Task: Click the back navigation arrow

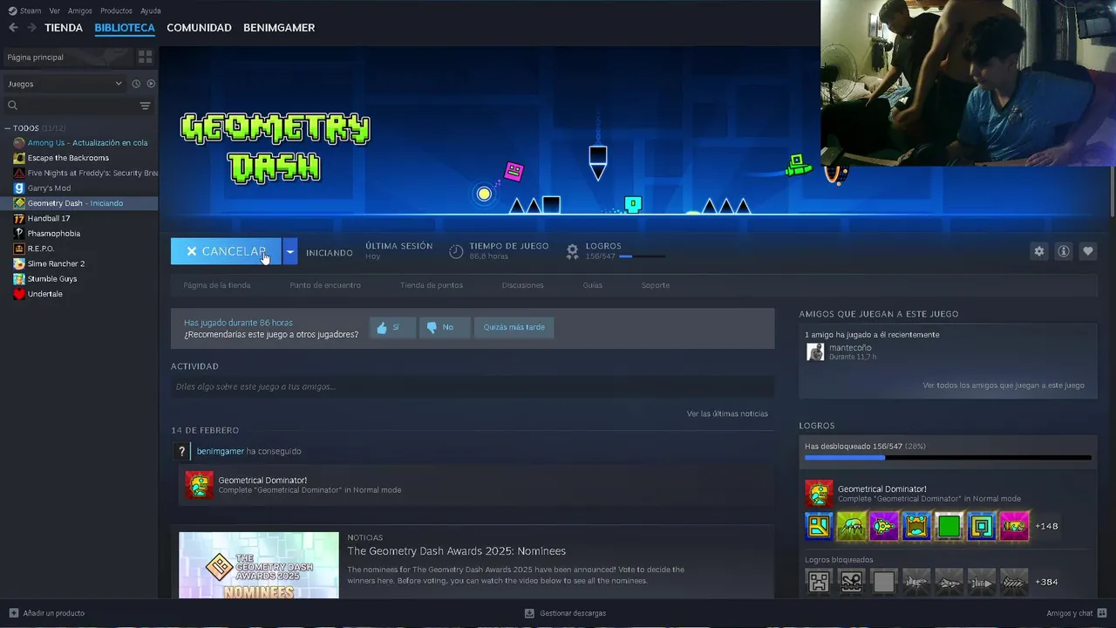Action: (13, 28)
